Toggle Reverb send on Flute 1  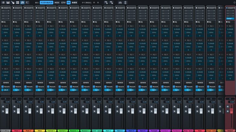14,86
